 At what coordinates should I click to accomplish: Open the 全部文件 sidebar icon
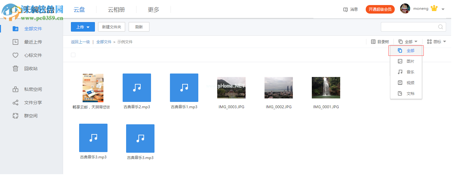click(15, 29)
